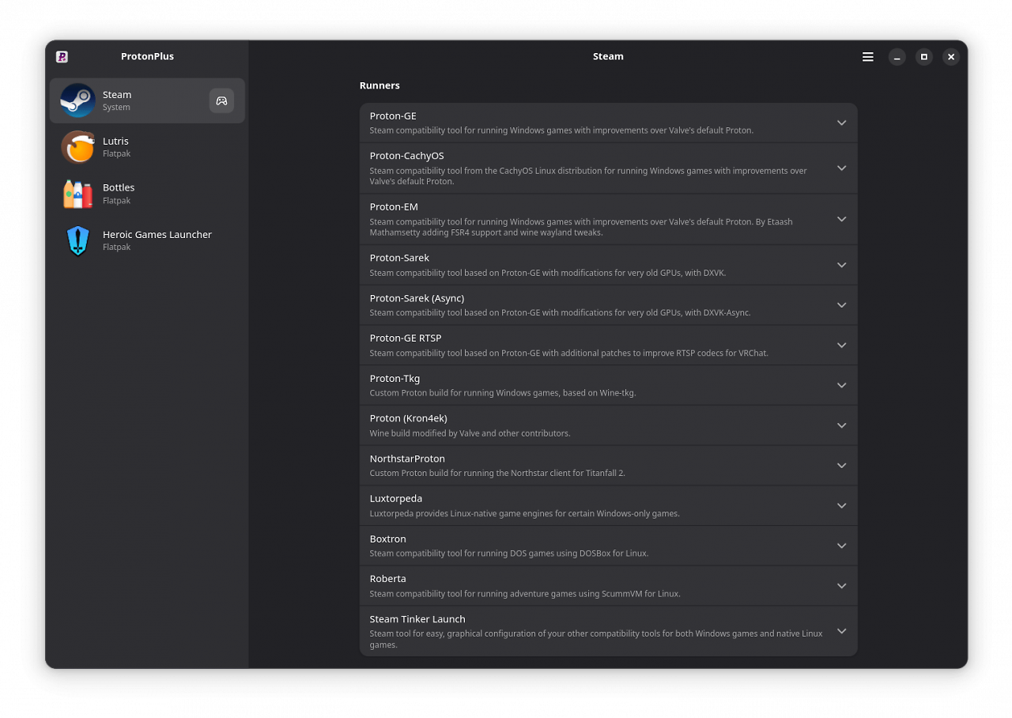This screenshot has height=718, width=1012.
Task: Expand the Proton-Sarek chevron
Action: tap(841, 265)
